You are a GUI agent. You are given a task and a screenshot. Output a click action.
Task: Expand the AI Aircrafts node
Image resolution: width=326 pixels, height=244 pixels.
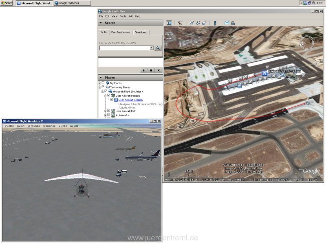click(x=105, y=115)
